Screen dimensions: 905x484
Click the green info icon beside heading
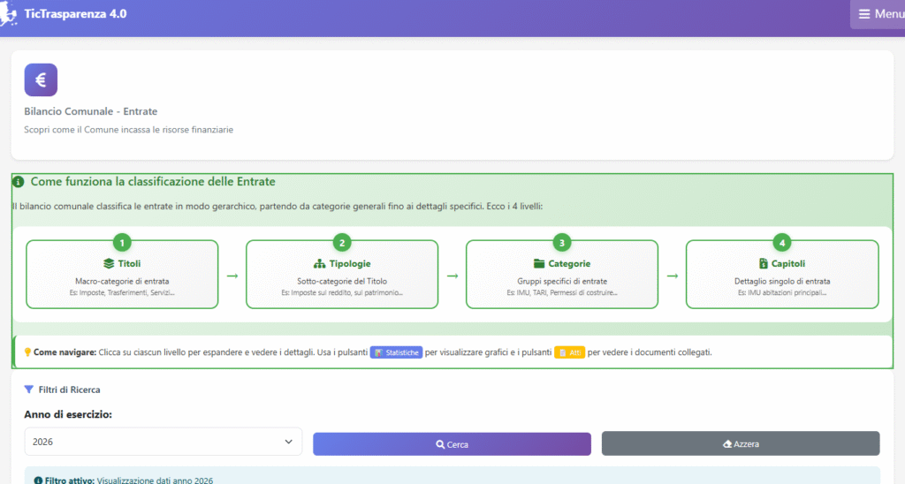pos(19,182)
